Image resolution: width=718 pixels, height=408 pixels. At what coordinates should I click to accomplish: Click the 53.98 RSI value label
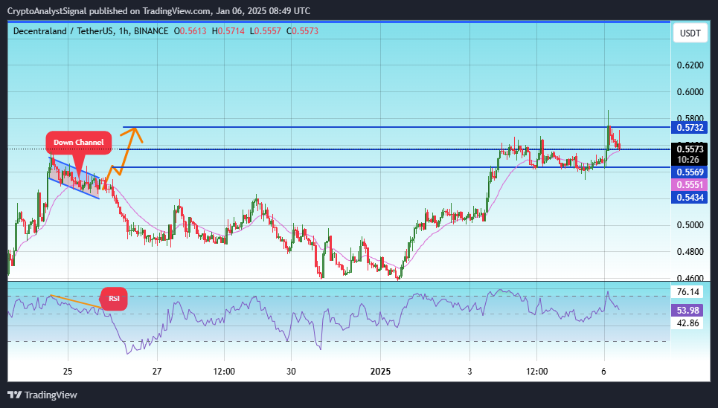click(x=688, y=310)
